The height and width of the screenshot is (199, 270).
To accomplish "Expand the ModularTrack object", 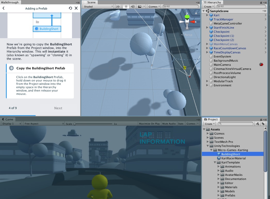I will 207,81.
